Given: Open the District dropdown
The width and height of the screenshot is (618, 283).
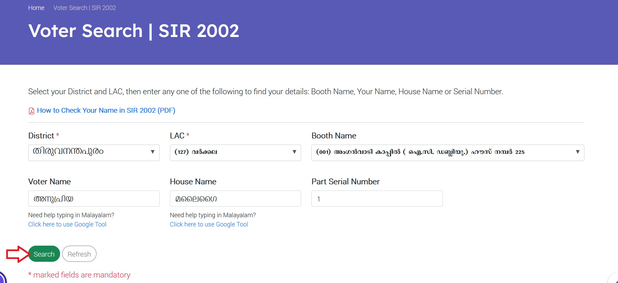Looking at the screenshot, I should [x=94, y=152].
